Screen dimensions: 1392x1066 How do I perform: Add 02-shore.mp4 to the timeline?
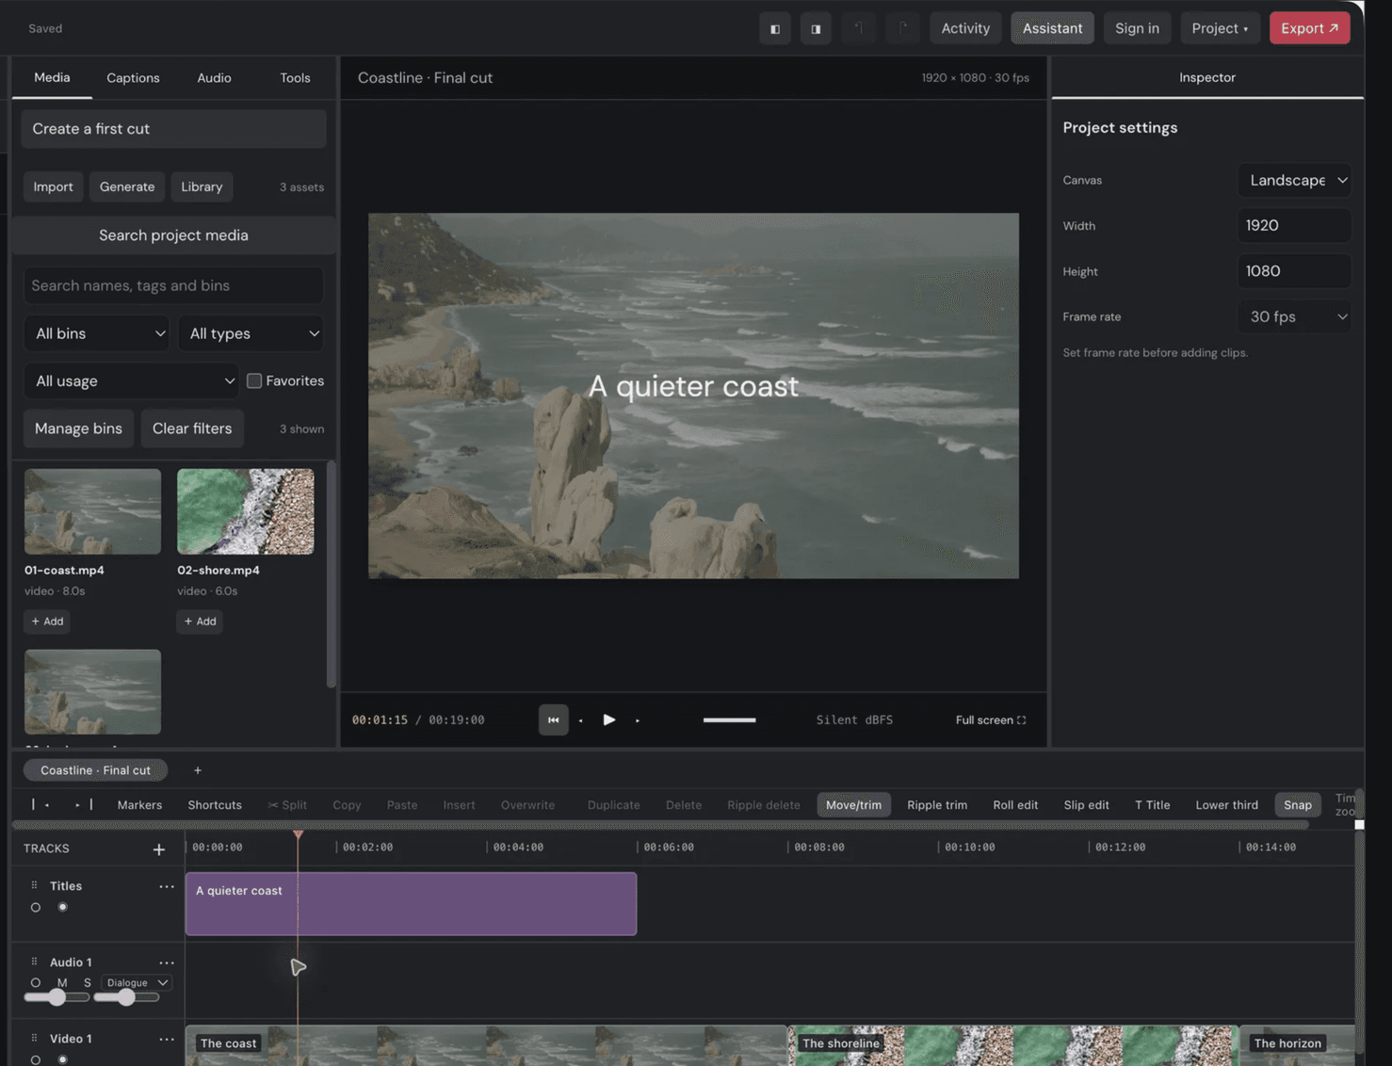200,622
